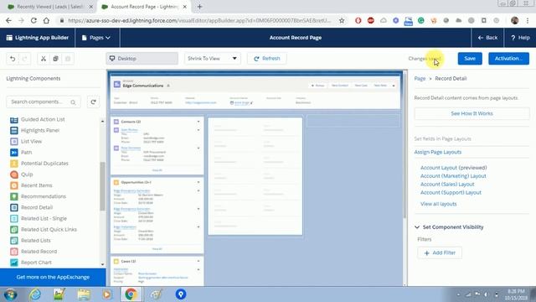Open the highlights panel actions overflow arrow
The height and width of the screenshot is (302, 536).
click(x=394, y=86)
